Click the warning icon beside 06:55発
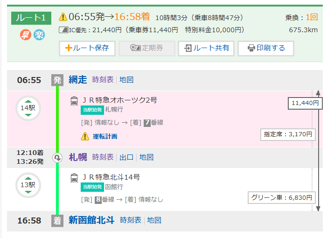Screen dimensions: 327x238 coord(63,17)
